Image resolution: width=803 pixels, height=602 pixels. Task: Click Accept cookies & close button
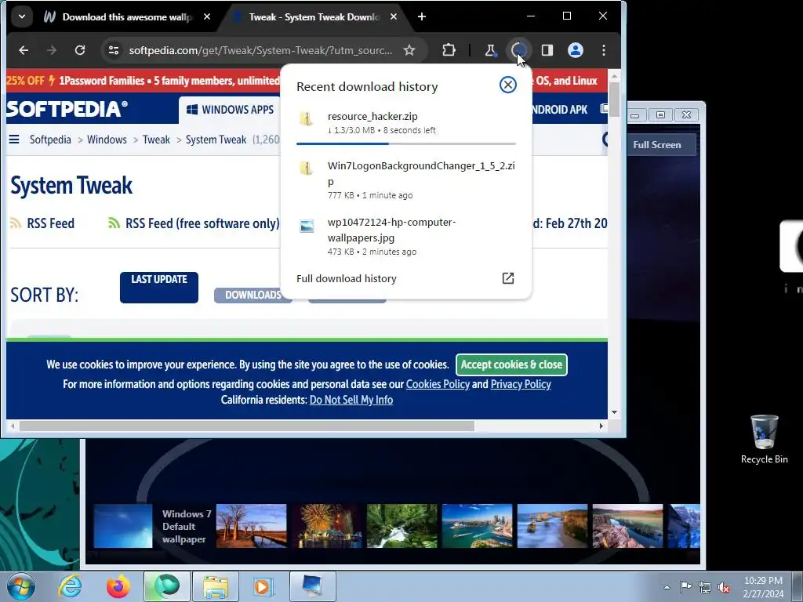[511, 364]
